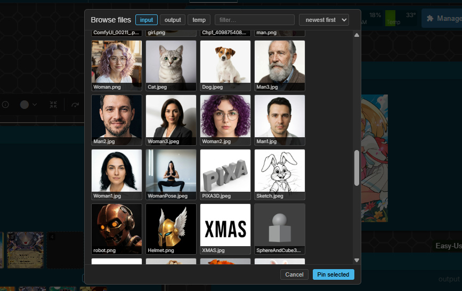Click the Pin selected button

click(x=333, y=274)
